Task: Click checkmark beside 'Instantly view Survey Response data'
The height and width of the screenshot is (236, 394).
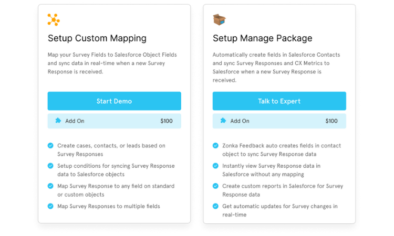Action: [x=215, y=166]
